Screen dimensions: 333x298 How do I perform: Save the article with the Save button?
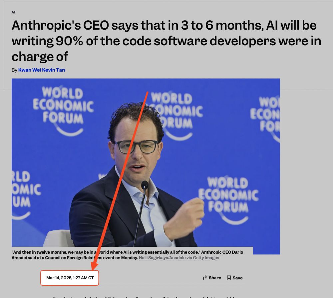pos(235,278)
